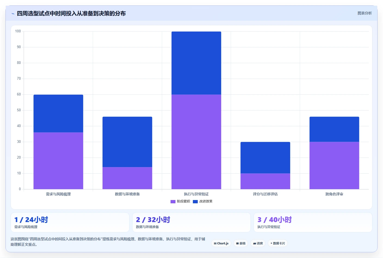Screen dimensions: 383x258
Task: Click the 100 y-axis tick label
Action: (x=18, y=31)
